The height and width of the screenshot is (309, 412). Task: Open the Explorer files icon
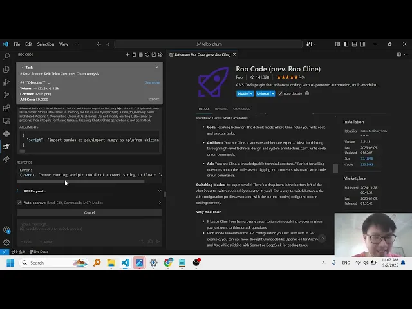click(6, 69)
